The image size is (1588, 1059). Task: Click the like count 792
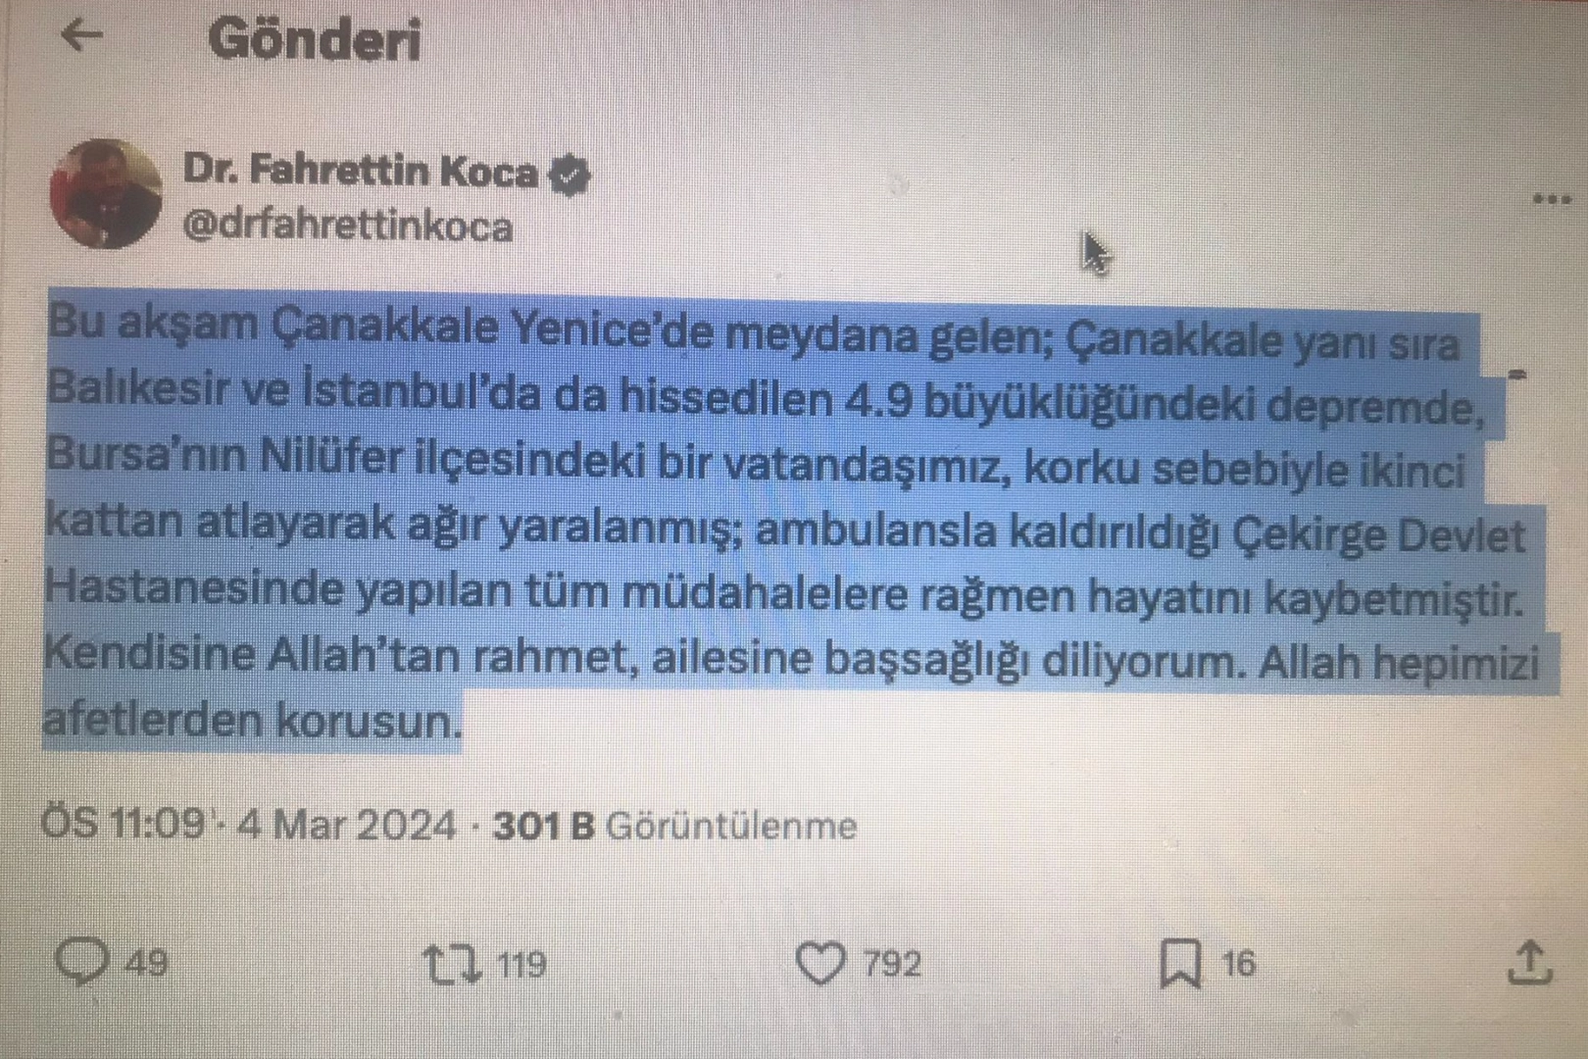coord(892,964)
